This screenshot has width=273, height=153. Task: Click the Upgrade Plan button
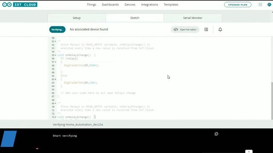tap(238, 5)
